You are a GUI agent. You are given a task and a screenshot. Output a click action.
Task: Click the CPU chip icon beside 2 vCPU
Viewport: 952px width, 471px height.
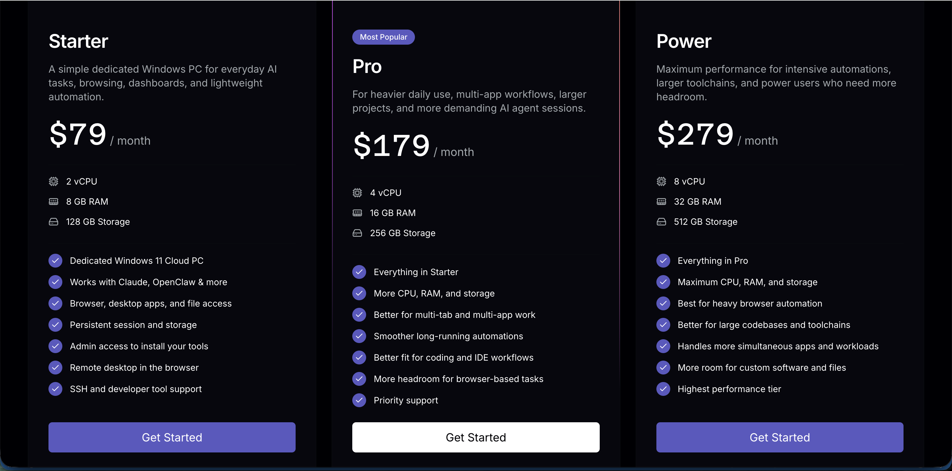[54, 181]
